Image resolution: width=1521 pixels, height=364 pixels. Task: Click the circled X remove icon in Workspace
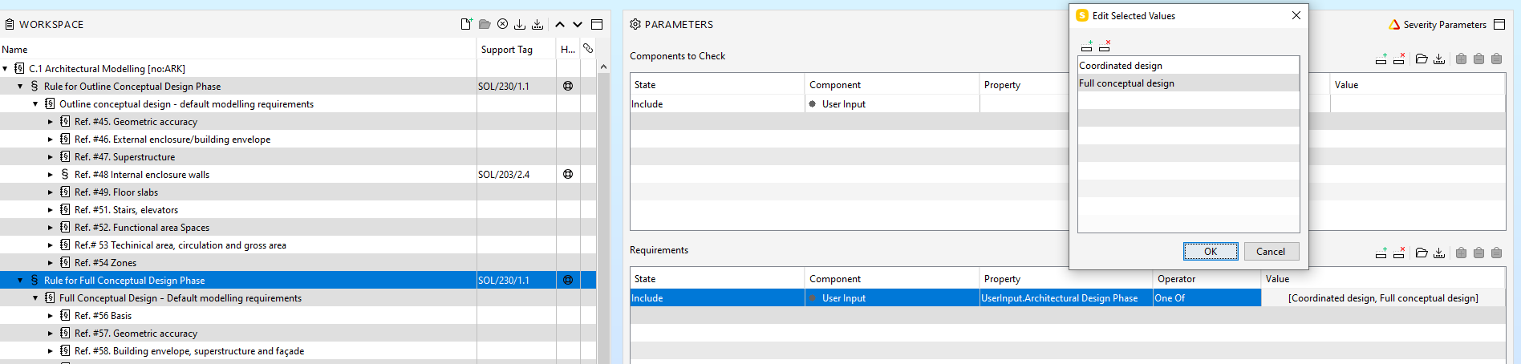point(502,24)
